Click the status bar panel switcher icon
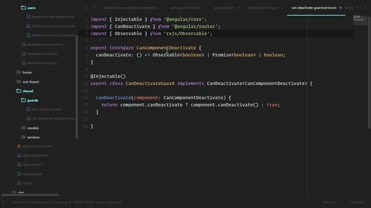 [3, 202]
